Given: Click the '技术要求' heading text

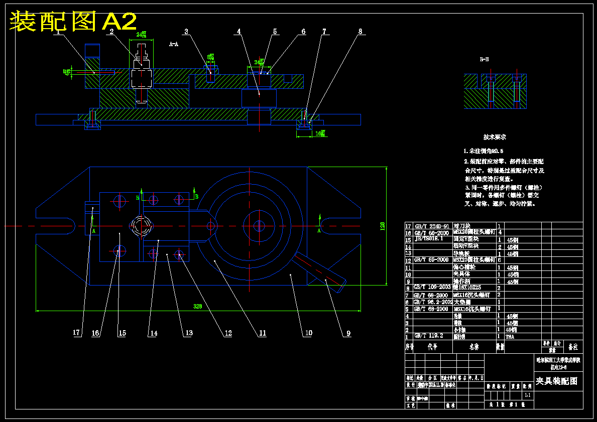Looking at the screenshot, I should click(495, 137).
